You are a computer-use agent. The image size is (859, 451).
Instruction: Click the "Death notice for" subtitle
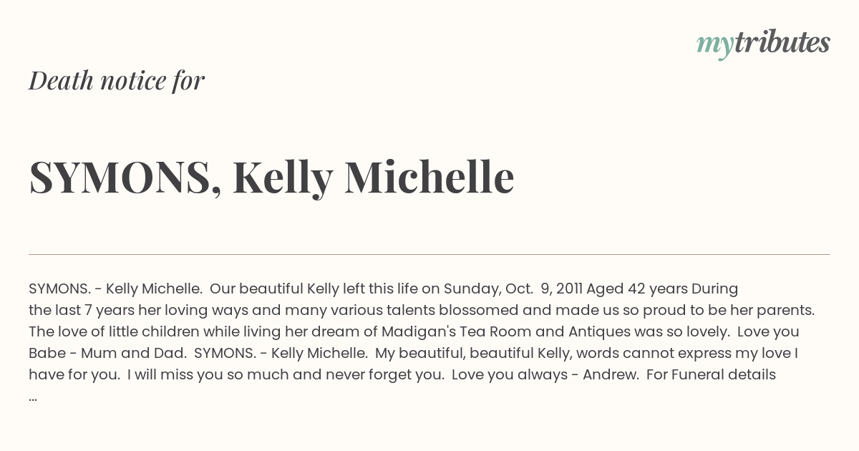117,81
